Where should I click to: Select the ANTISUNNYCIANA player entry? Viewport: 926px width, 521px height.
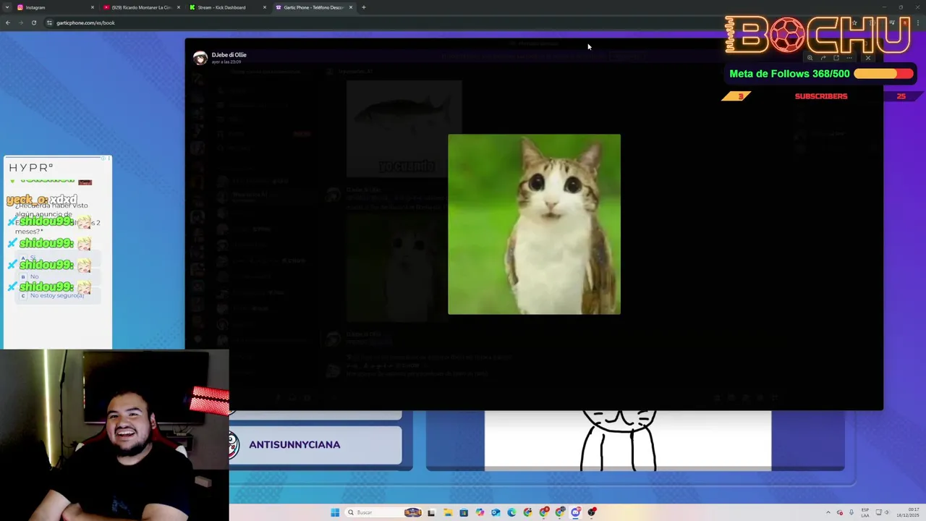(x=315, y=444)
